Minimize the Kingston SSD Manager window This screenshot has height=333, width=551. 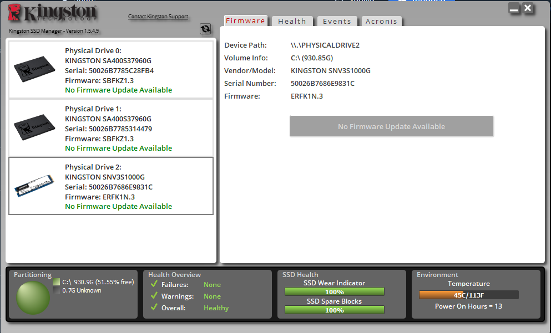[x=514, y=8]
